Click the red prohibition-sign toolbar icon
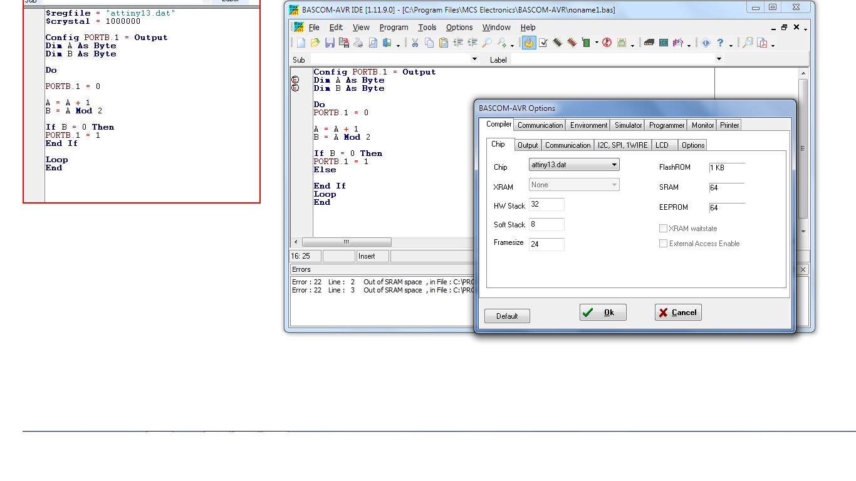 click(x=607, y=43)
